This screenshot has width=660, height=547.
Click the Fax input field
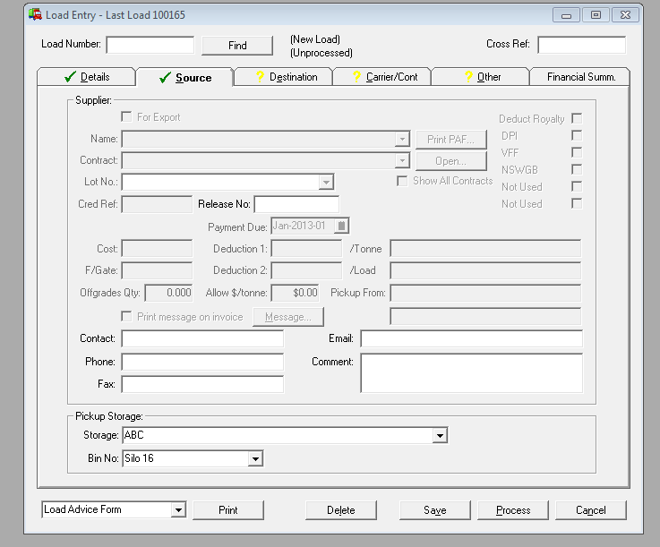click(202, 384)
